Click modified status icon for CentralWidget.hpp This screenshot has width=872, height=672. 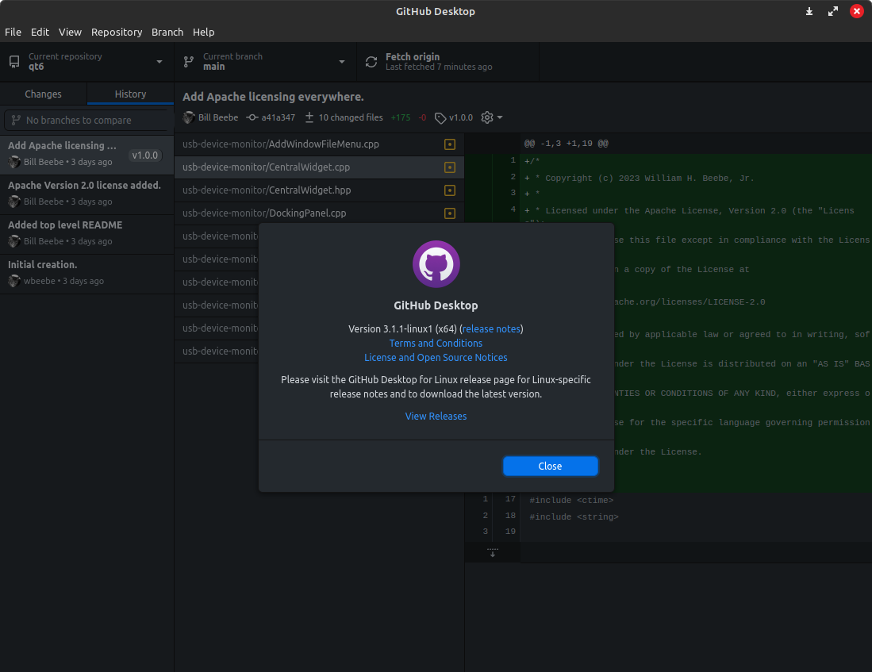(450, 190)
